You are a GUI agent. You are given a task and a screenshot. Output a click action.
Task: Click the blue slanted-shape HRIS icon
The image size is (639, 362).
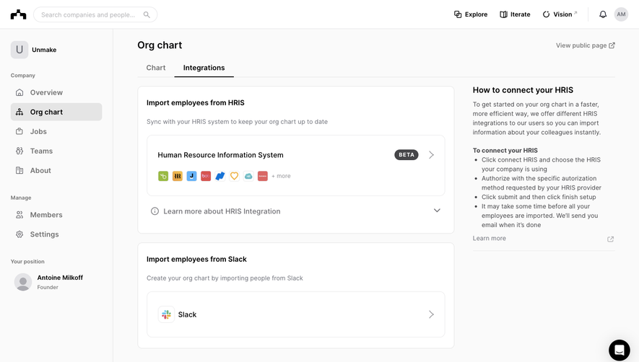pyautogui.click(x=220, y=176)
